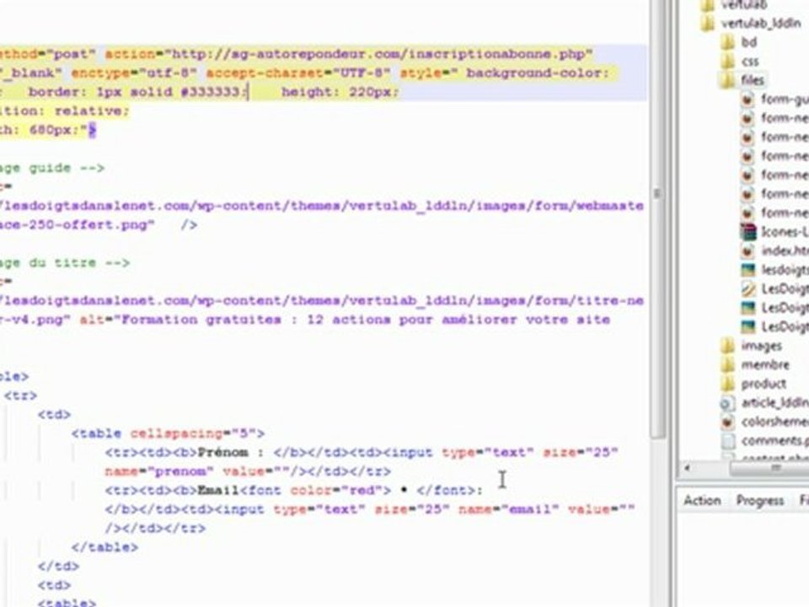
Task: Select the bd folder label
Action: (x=748, y=42)
